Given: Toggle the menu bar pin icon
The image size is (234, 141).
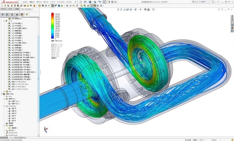Looking at the screenshot, I should click(76, 2).
